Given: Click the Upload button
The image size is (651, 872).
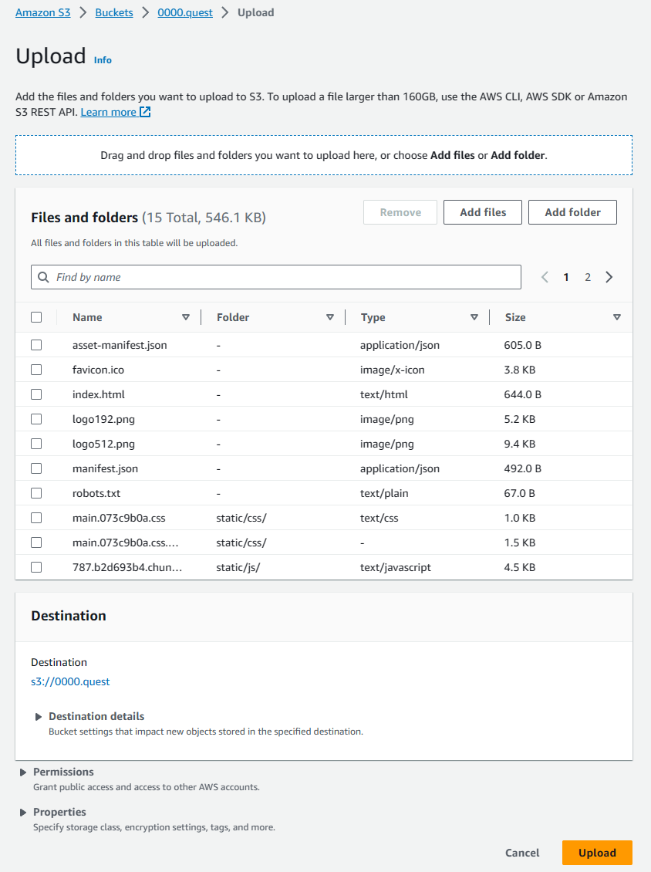Looking at the screenshot, I should [x=597, y=853].
